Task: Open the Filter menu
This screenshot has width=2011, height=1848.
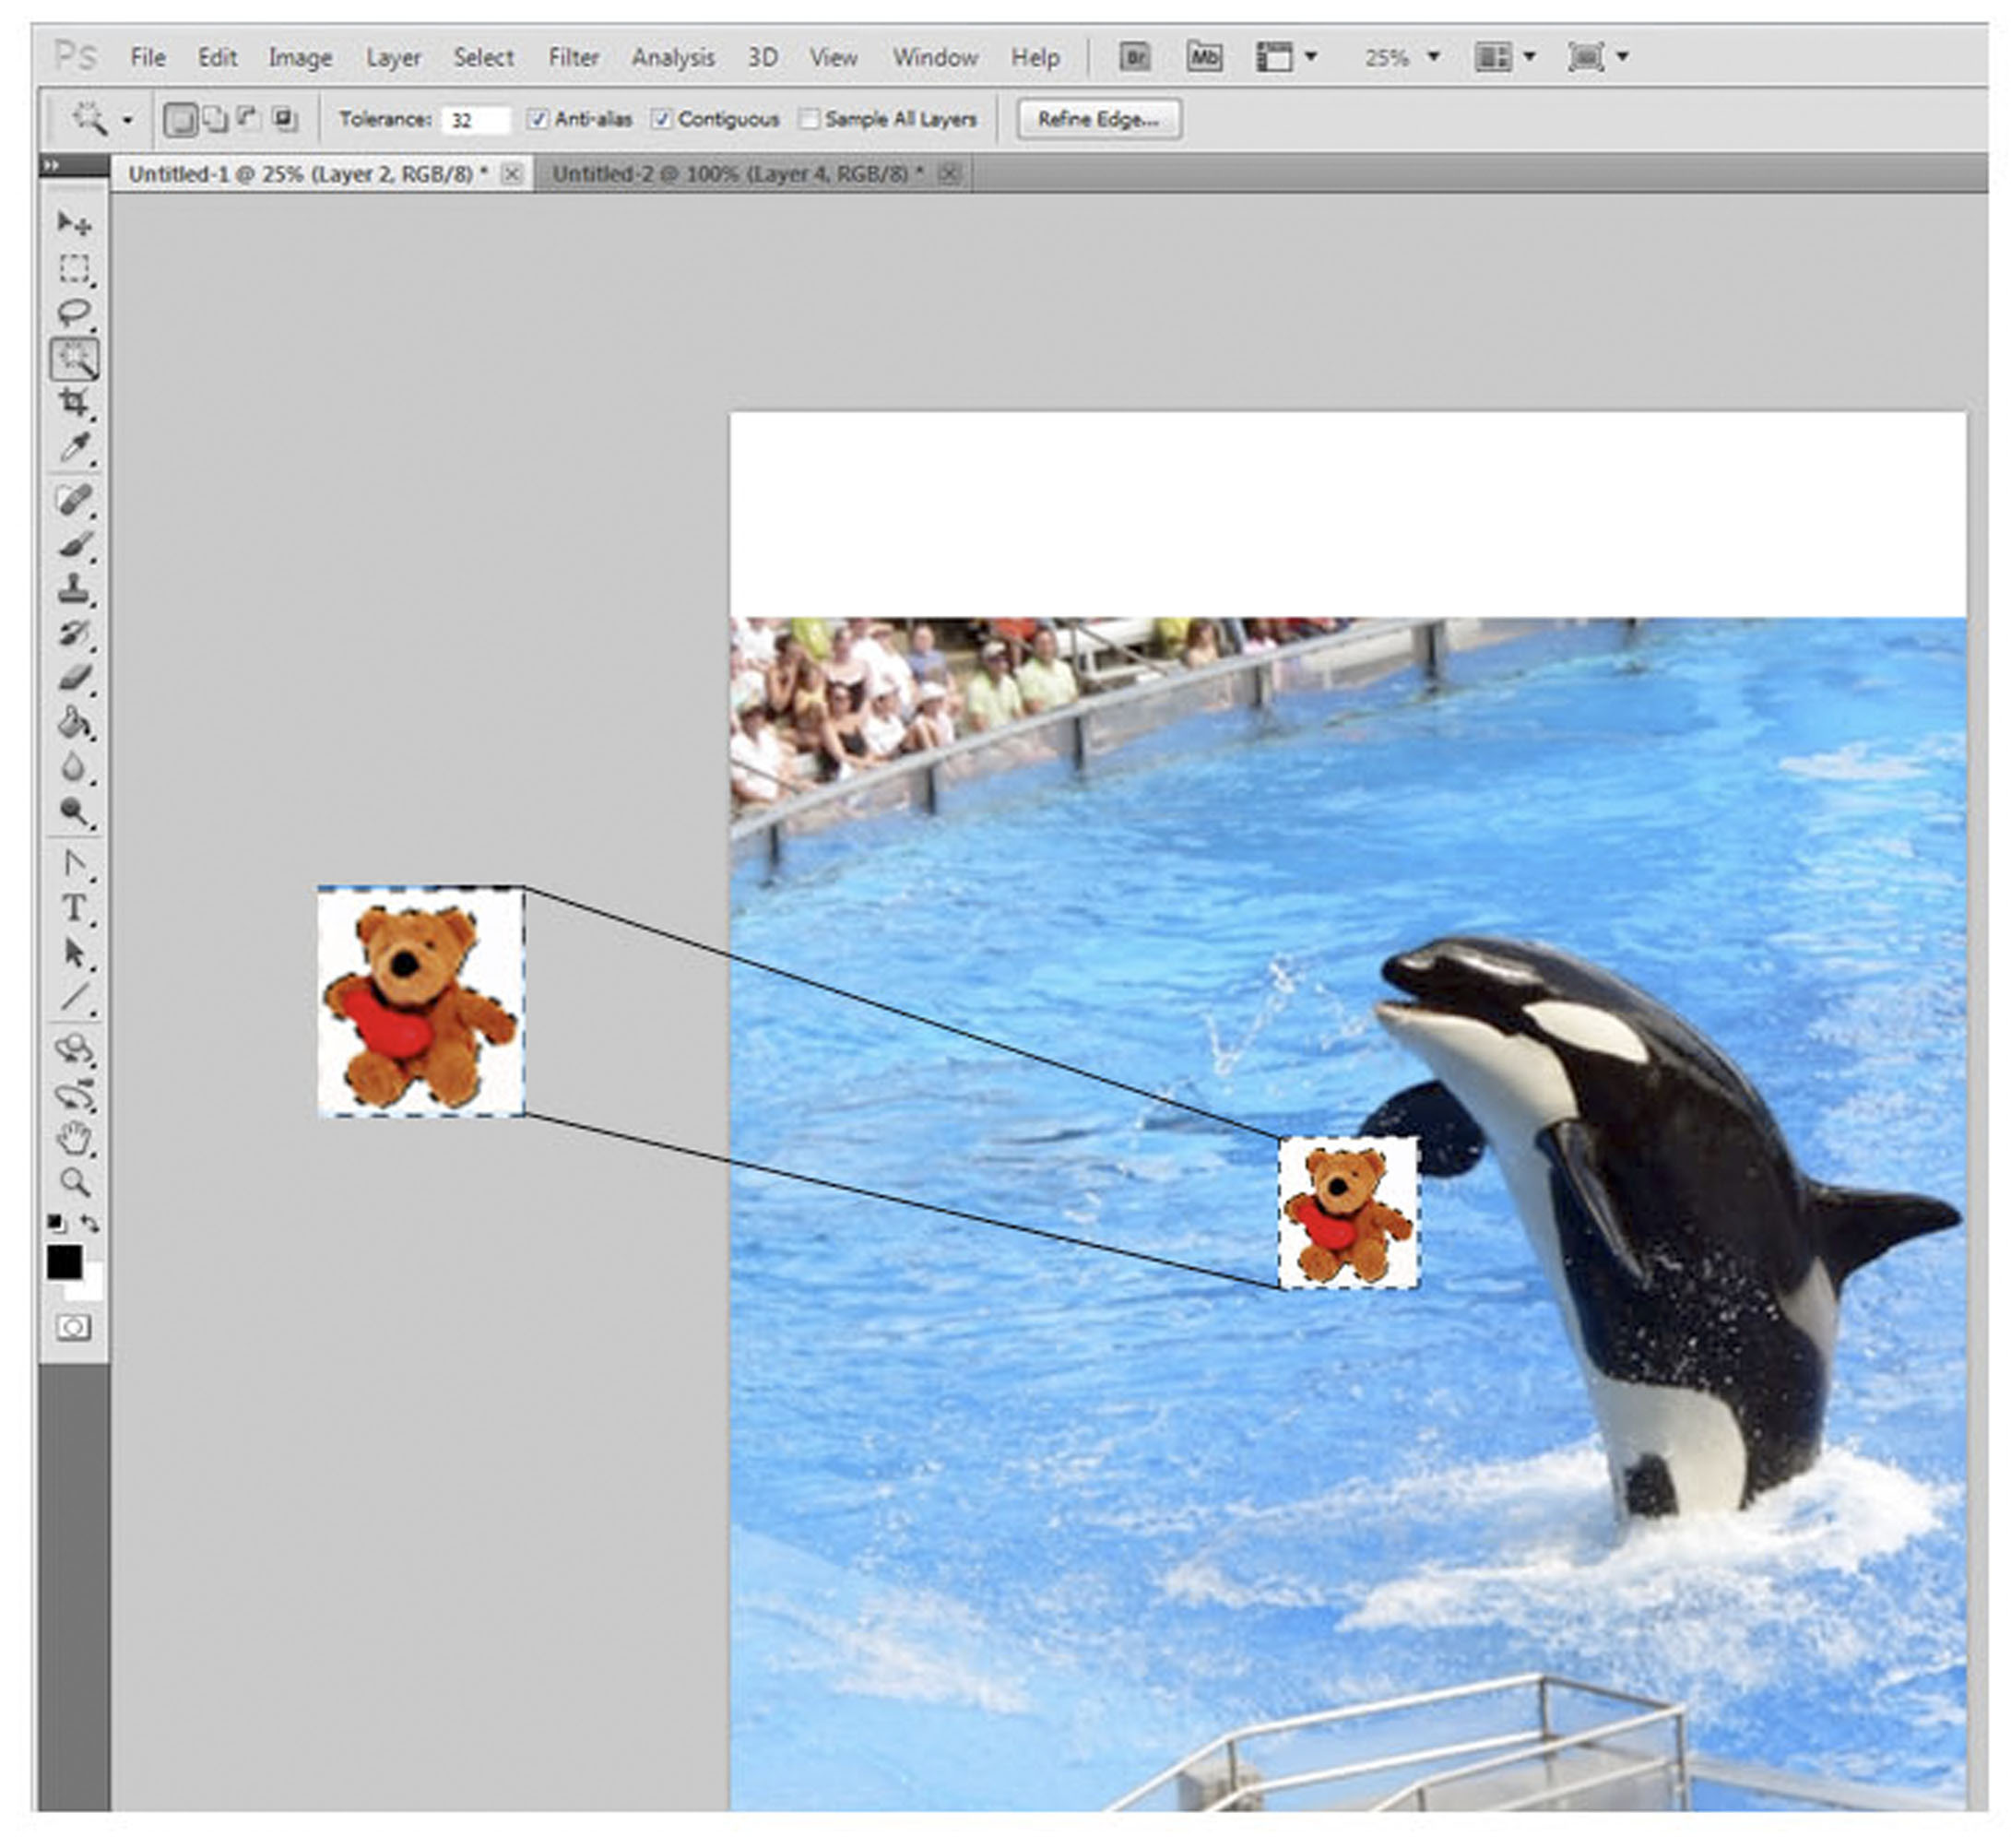Action: pos(574,57)
